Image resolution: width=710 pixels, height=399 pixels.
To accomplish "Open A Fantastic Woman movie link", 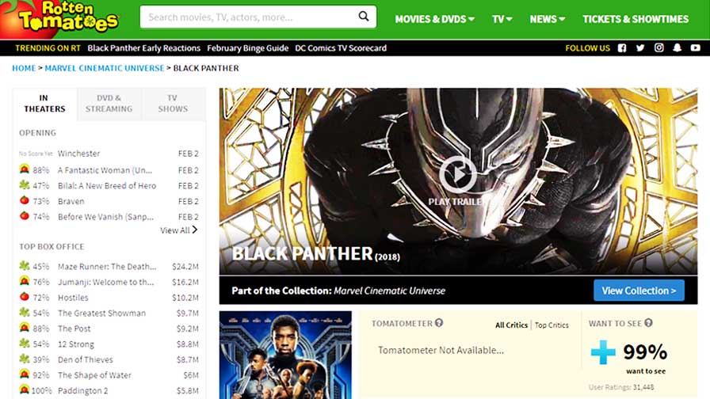I will (105, 170).
